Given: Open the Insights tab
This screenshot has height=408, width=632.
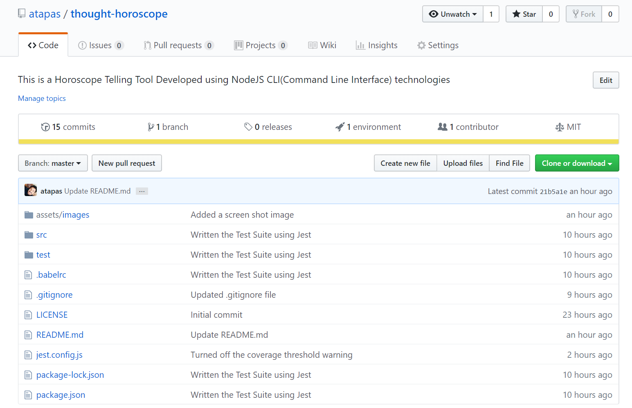Looking at the screenshot, I should pos(377,45).
